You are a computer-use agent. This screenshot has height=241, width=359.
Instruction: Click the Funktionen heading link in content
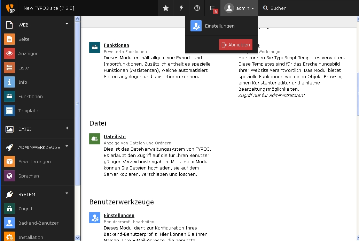click(x=116, y=45)
